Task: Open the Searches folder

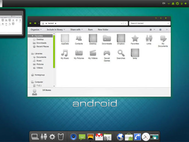Action: pyautogui.click(x=121, y=54)
